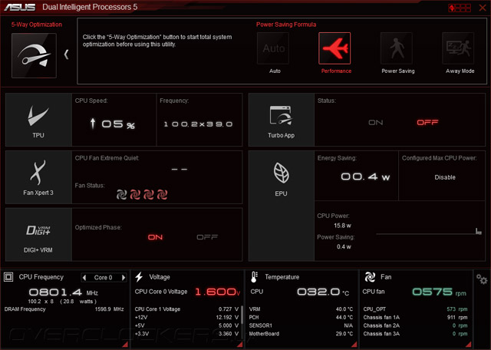Select the Auto power saving mode

273,48
